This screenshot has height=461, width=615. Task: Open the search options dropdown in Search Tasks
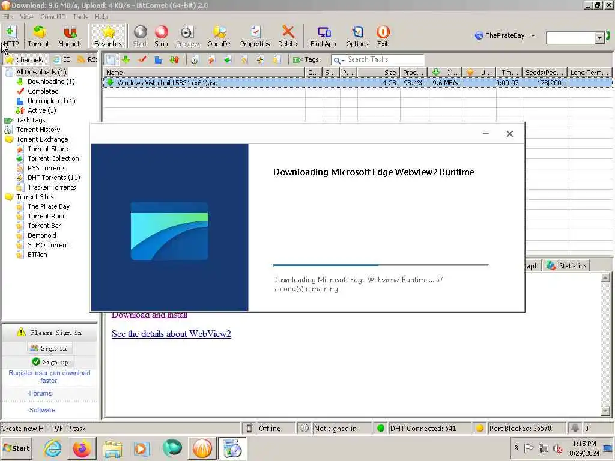pos(339,61)
